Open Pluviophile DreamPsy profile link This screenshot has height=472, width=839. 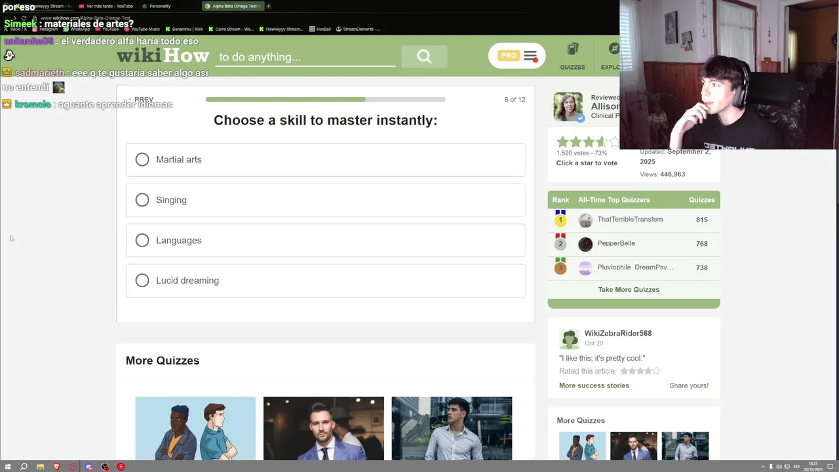point(635,267)
